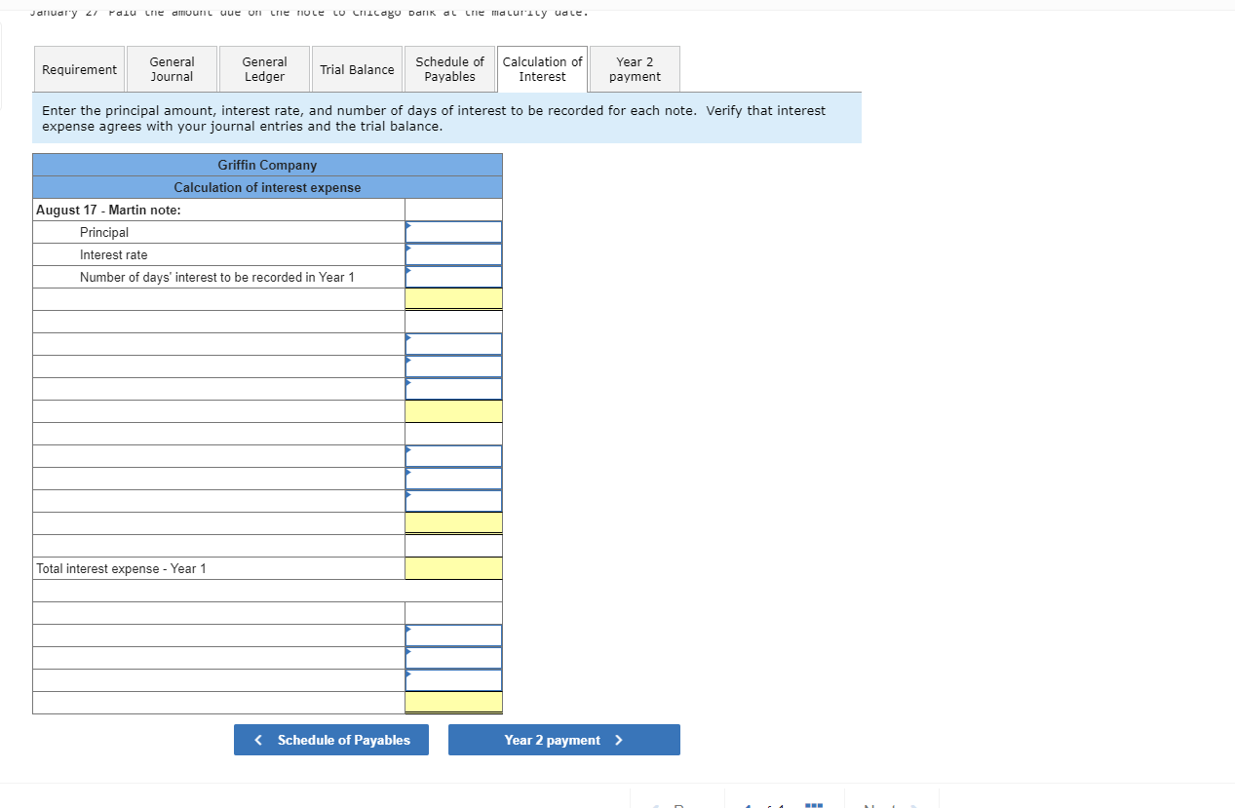Click the yellow Total interest expense - Year 1 cell
The image size is (1235, 808).
[453, 568]
